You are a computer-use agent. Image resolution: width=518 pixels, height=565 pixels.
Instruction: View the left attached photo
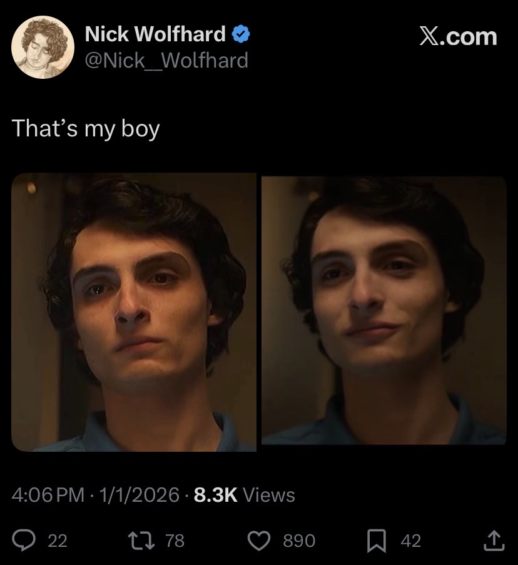click(x=134, y=312)
